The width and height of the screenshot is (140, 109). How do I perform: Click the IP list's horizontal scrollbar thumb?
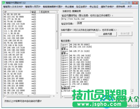point(28,96)
